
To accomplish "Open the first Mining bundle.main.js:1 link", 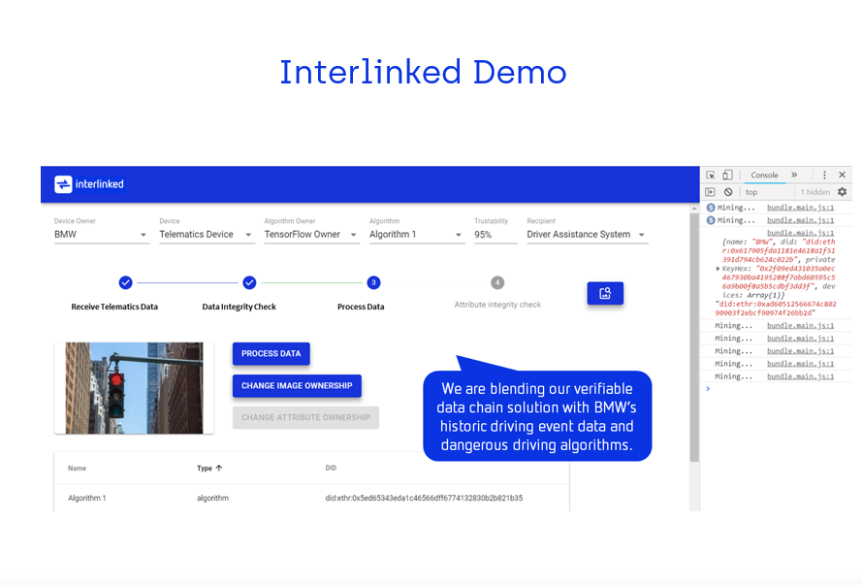I will pyautogui.click(x=800, y=208).
